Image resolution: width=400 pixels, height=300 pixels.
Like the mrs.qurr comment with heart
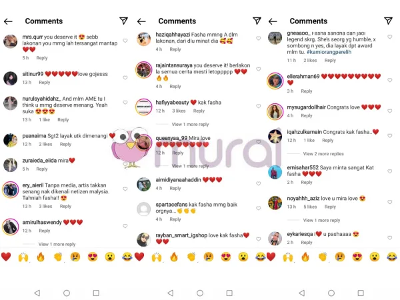click(125, 41)
